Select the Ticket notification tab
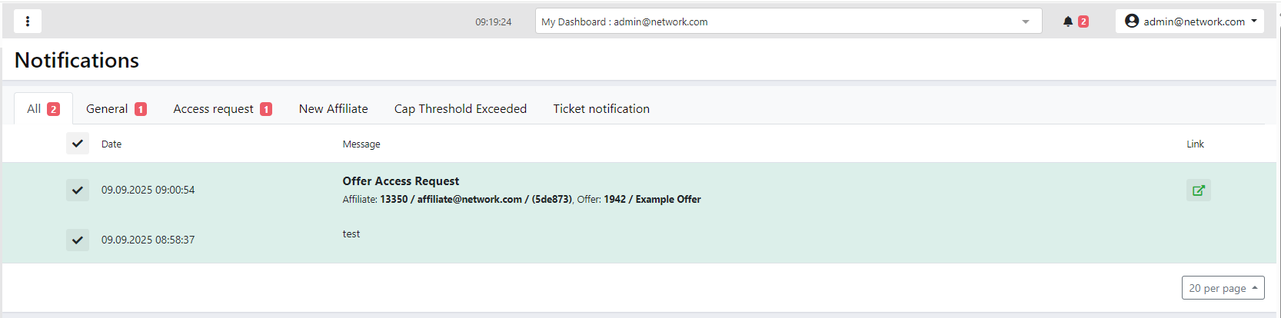The height and width of the screenshot is (318, 1281). pos(601,109)
